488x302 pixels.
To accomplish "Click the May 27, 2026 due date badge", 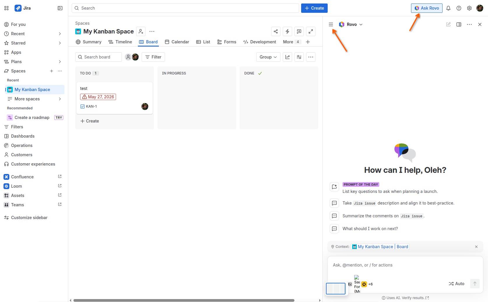I will click(x=98, y=97).
